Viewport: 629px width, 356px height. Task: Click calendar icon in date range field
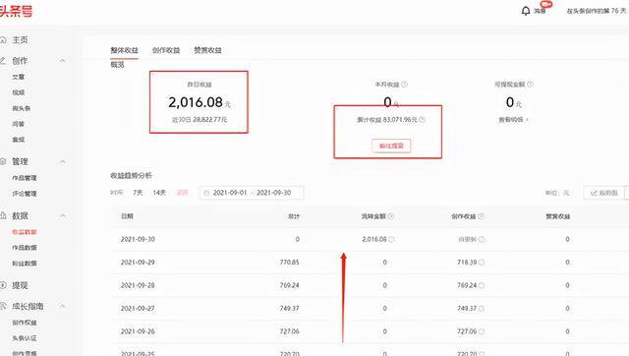tap(206, 193)
